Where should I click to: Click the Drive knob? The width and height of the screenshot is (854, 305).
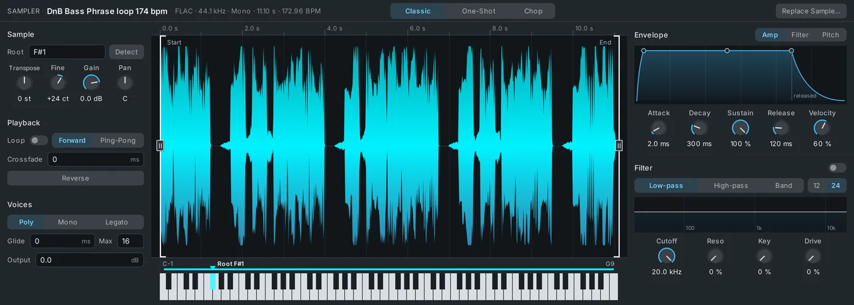pos(813,256)
